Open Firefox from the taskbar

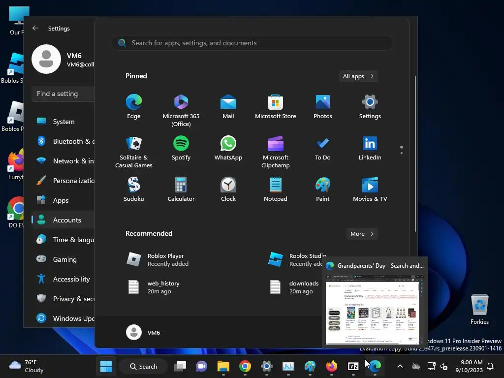[x=331, y=366]
